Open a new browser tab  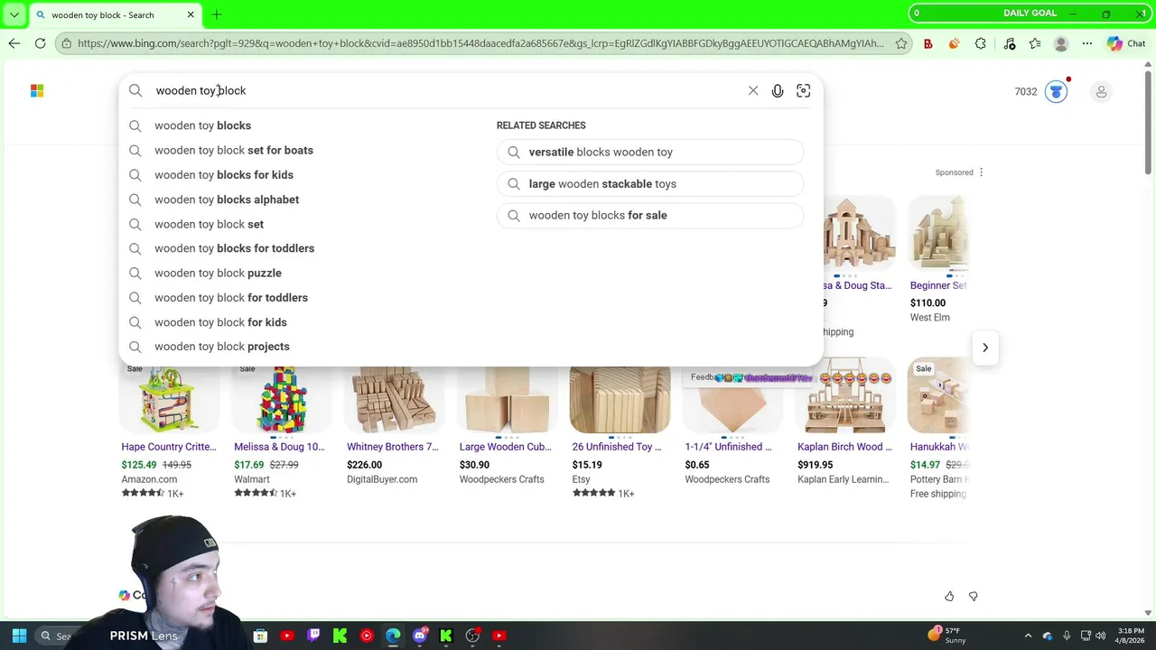(x=217, y=14)
